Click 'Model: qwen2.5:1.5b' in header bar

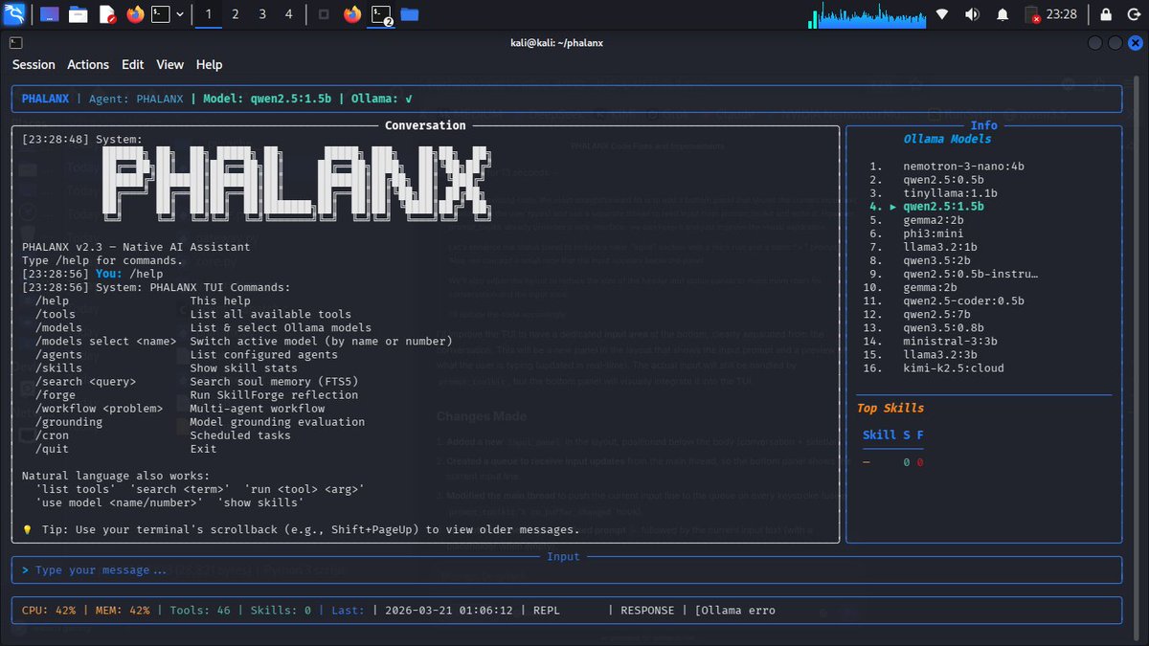point(266,98)
